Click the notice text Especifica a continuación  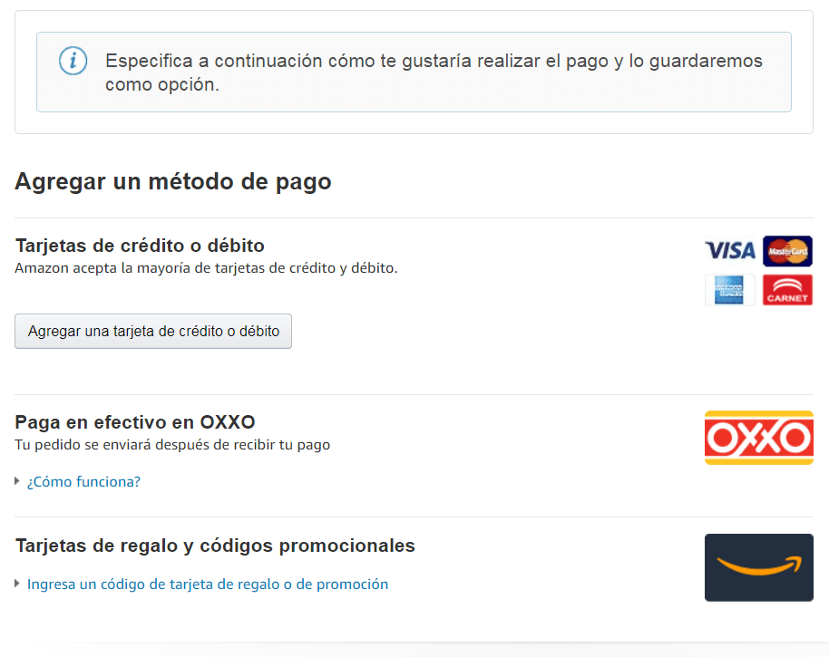click(x=434, y=72)
